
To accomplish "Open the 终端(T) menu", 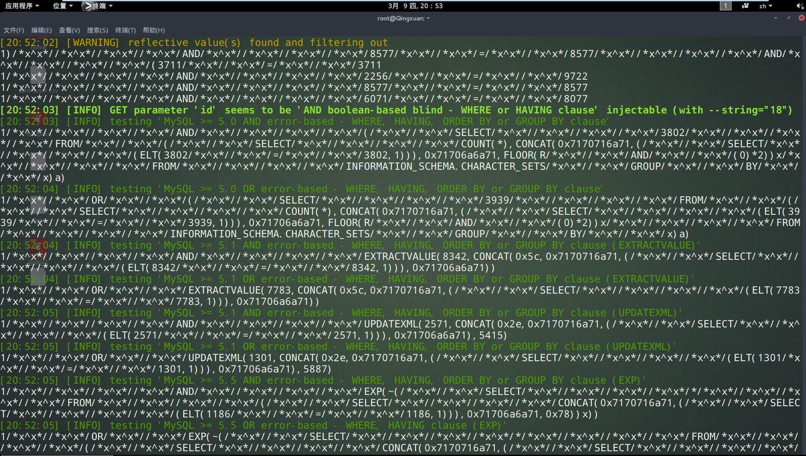I will (126, 30).
